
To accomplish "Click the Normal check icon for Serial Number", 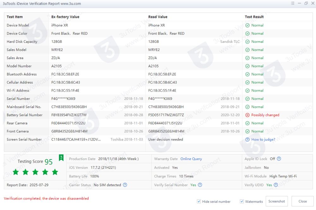I will coord(247,99).
